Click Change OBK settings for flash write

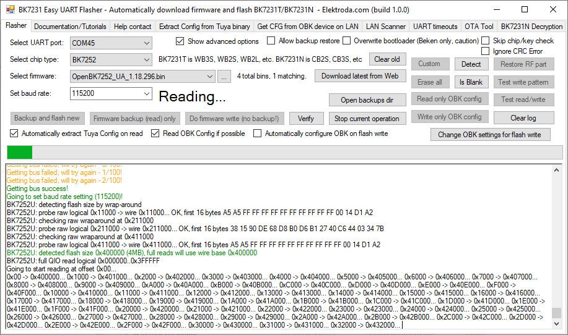490,135
